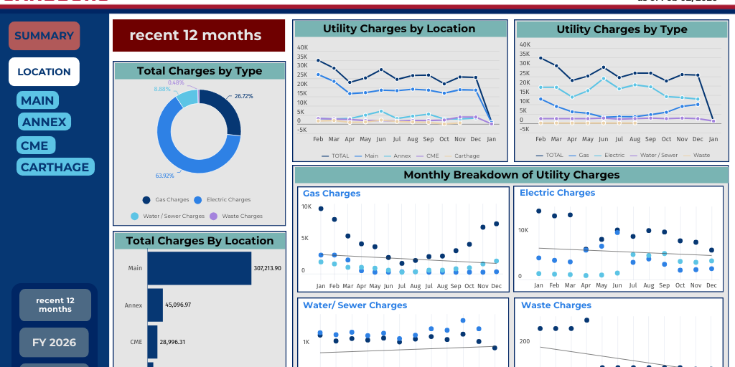Click Monthly Breakdown of Utility Charges heading
This screenshot has height=367, width=735.
click(x=511, y=175)
